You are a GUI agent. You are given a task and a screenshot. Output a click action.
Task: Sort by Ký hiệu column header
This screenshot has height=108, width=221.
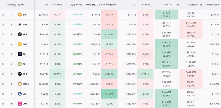pyautogui.click(x=21, y=5)
